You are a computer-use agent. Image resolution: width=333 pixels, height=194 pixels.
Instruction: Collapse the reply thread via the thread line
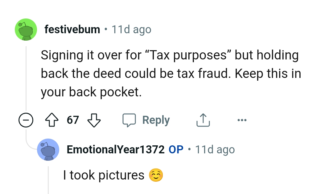pyautogui.click(x=26, y=77)
